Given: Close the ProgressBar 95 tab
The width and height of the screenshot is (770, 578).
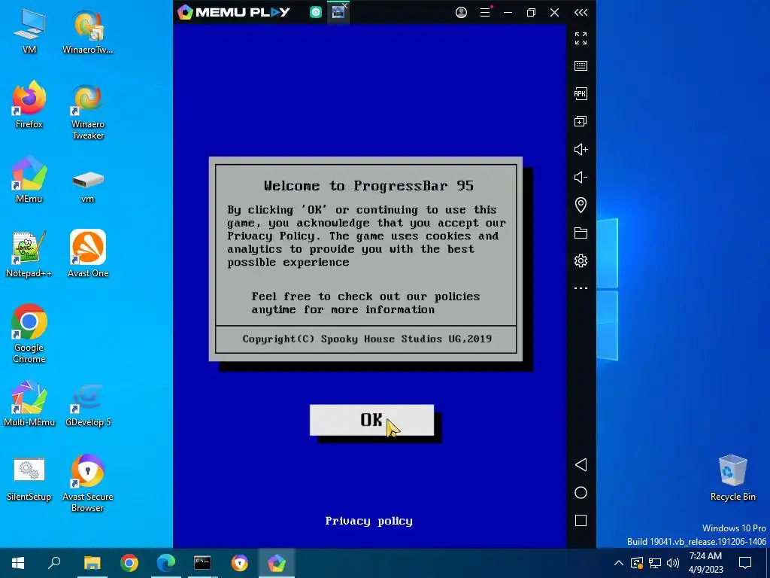Looking at the screenshot, I should coord(345,5).
